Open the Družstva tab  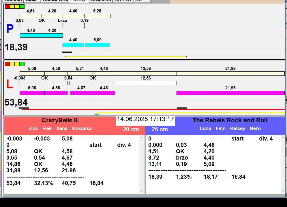(x=100, y=1)
